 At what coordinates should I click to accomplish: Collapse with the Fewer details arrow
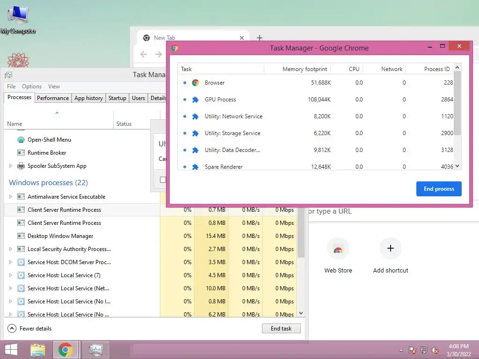point(12,329)
